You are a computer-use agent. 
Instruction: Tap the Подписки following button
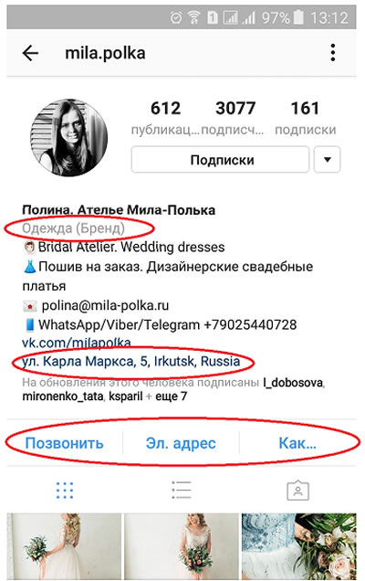(x=220, y=160)
